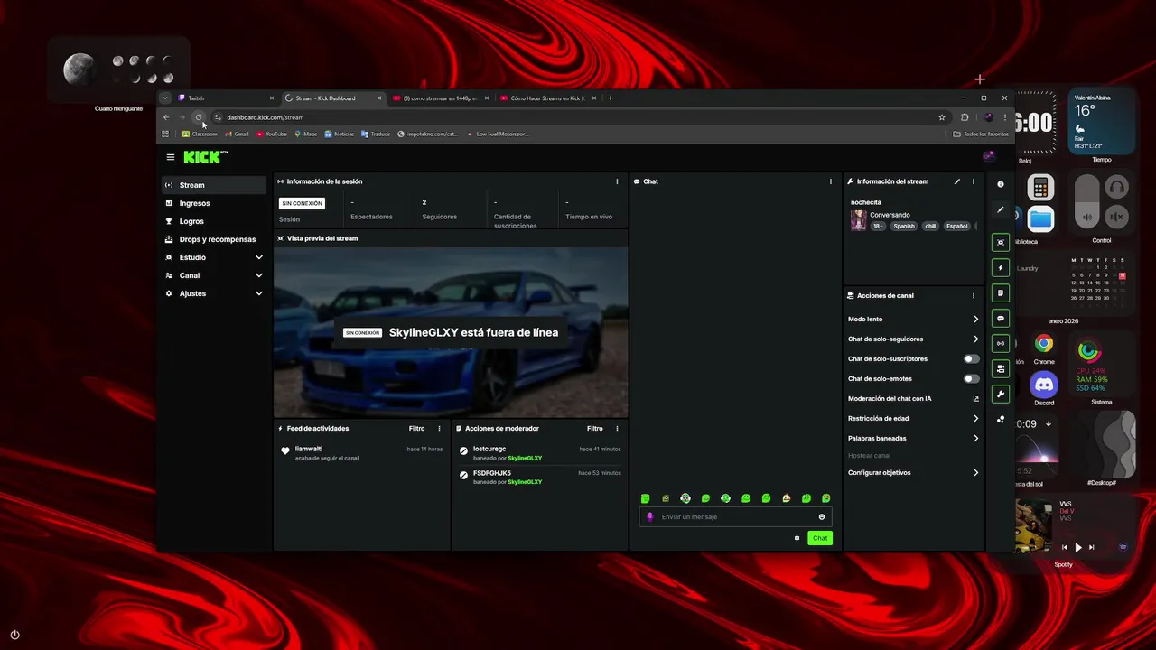1156x650 pixels.
Task: Open Palabras baneadas options arrow
Action: [x=975, y=438]
